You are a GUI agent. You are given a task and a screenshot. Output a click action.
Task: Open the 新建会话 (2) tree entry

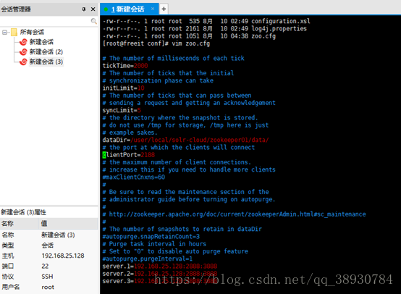(46, 51)
